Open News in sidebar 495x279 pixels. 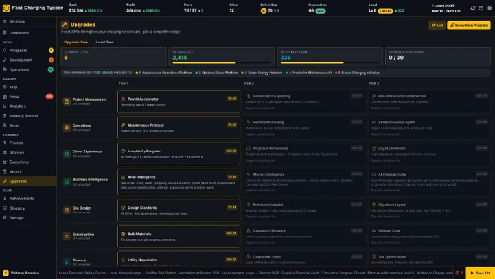pyautogui.click(x=28, y=97)
